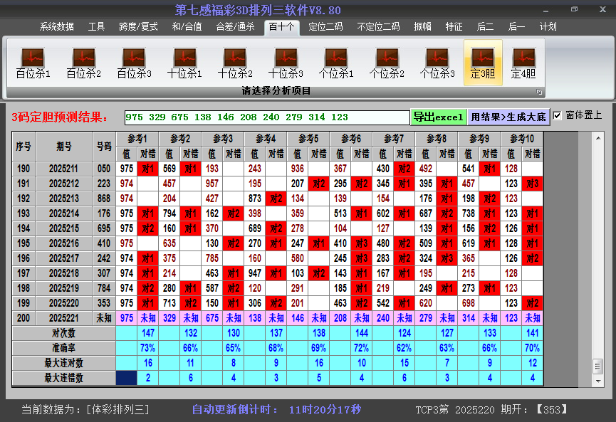Image resolution: width=616 pixels, height=422 pixels.
Task: Select the 定4胆 icon
Action: tap(523, 63)
